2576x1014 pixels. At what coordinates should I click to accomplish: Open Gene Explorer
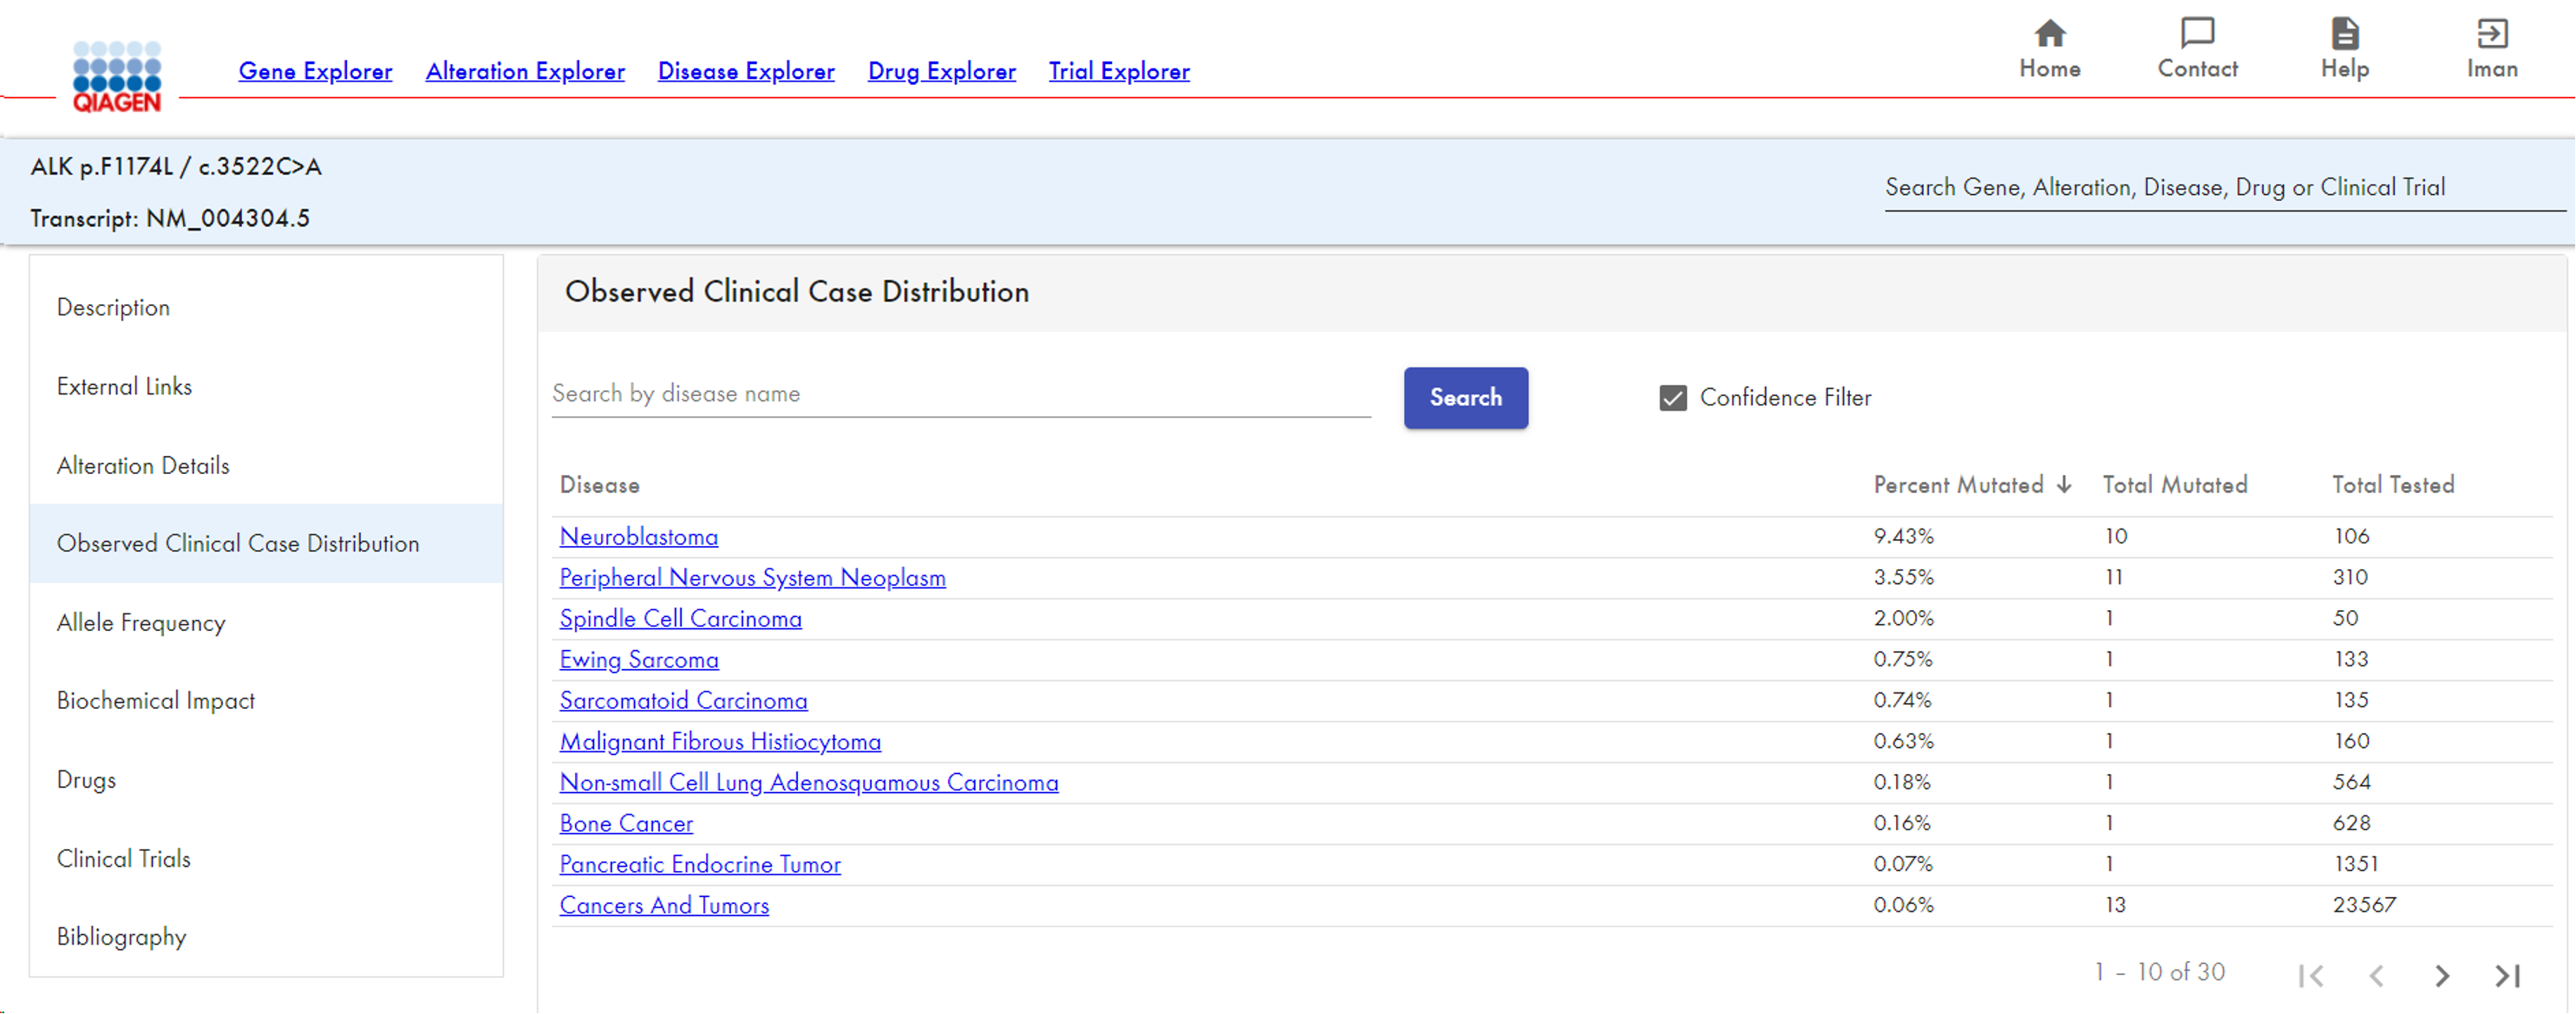(315, 71)
